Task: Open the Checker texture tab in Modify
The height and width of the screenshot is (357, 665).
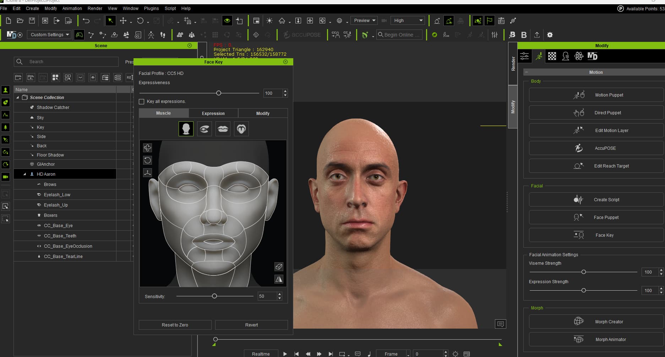Action: 552,56
